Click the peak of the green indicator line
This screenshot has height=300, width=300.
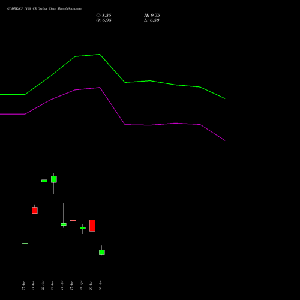click(x=100, y=55)
